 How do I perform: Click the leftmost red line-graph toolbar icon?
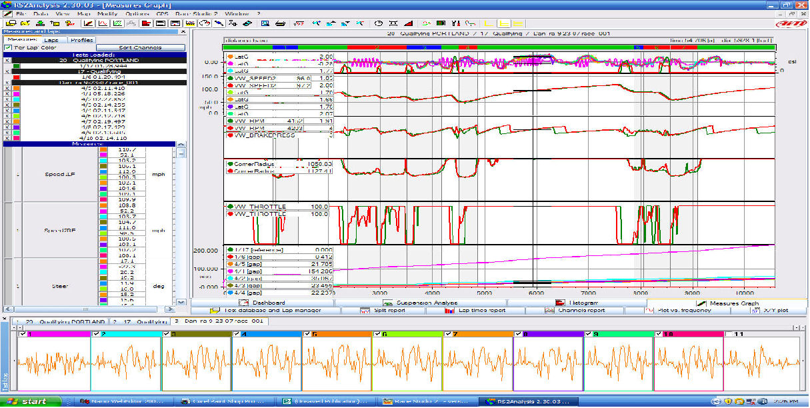tap(87, 23)
